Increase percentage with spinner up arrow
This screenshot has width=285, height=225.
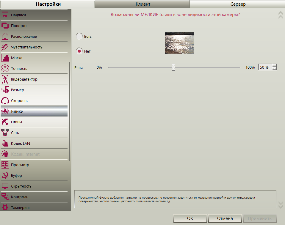click(x=275, y=66)
